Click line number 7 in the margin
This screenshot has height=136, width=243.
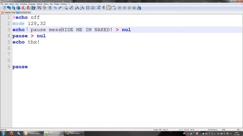9,54
